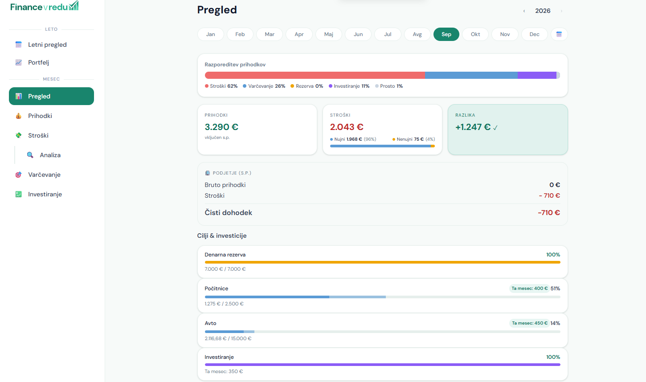Switch to the Feb month
The width and height of the screenshot is (646, 382).
pyautogui.click(x=240, y=34)
